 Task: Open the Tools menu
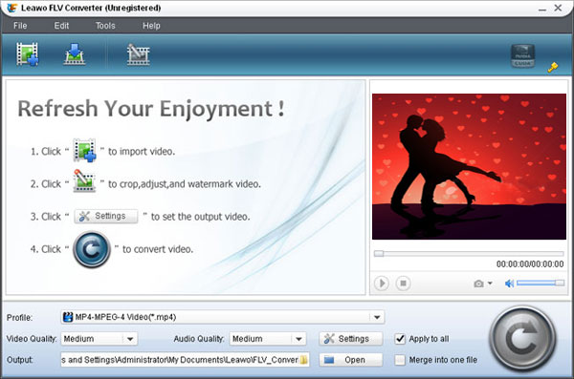[x=105, y=26]
